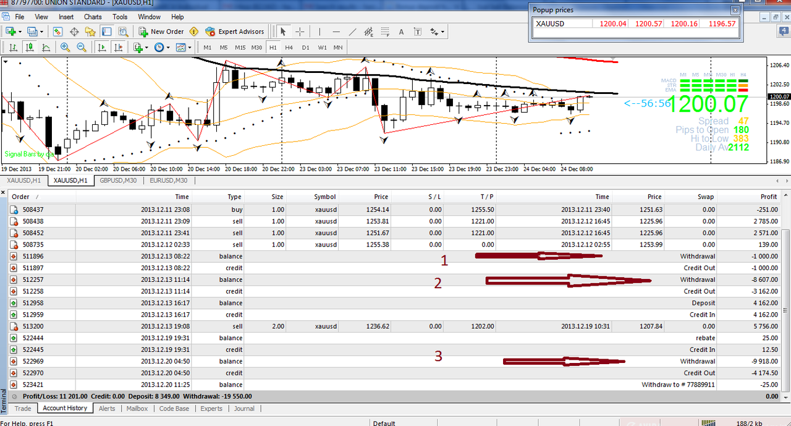
Task: Expand the Profiles dropdown arrow
Action: click(x=41, y=32)
